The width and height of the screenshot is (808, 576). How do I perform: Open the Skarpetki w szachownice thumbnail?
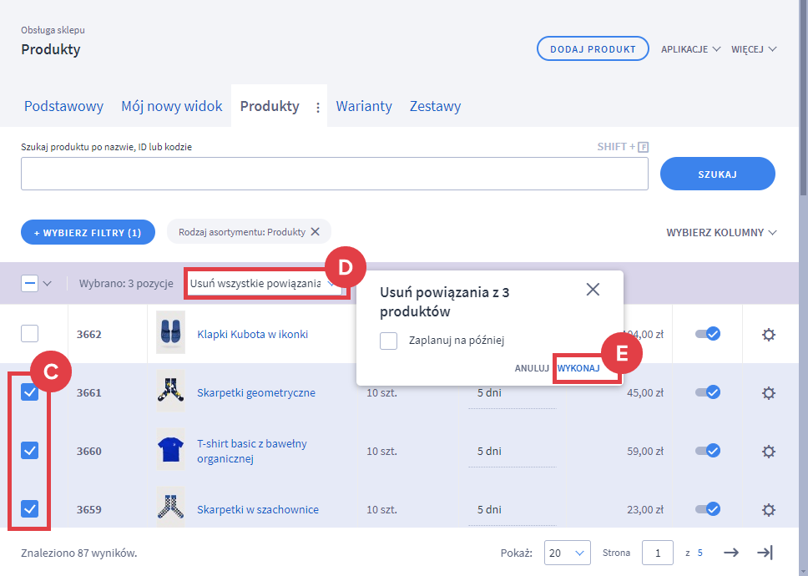pyautogui.click(x=170, y=508)
